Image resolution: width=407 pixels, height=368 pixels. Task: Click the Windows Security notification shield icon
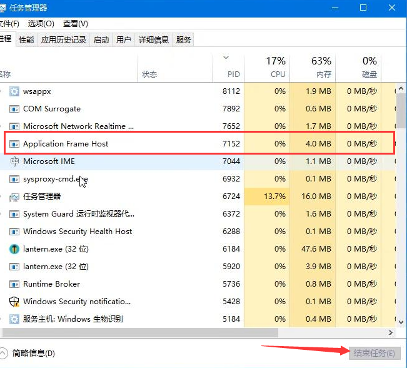[14, 302]
